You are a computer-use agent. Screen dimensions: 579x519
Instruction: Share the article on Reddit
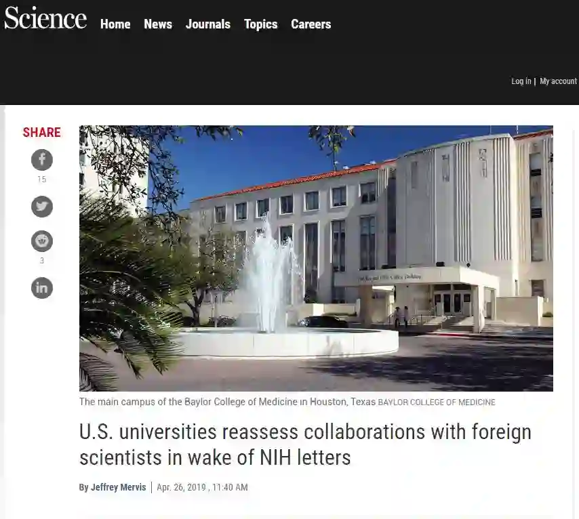(42, 241)
